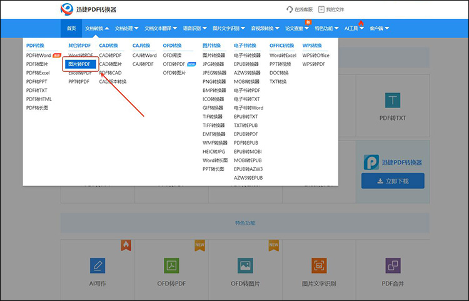
Task: Select CAJ转Word menu entry
Action: 144,56
